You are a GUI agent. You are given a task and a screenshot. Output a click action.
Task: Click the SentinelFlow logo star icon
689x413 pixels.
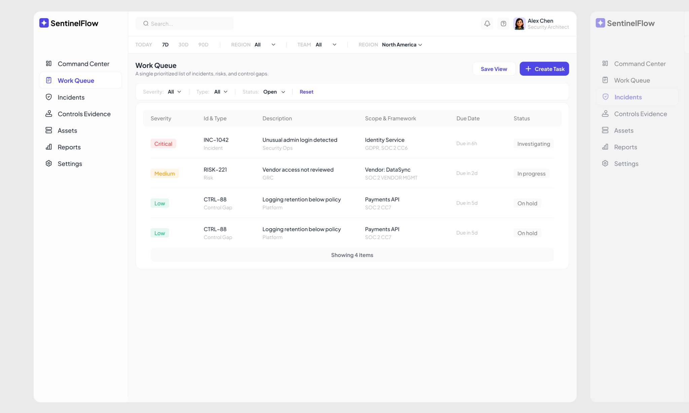click(44, 23)
